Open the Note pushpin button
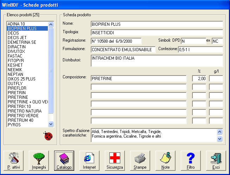The height and width of the screenshot is (175, 230). coord(165,161)
